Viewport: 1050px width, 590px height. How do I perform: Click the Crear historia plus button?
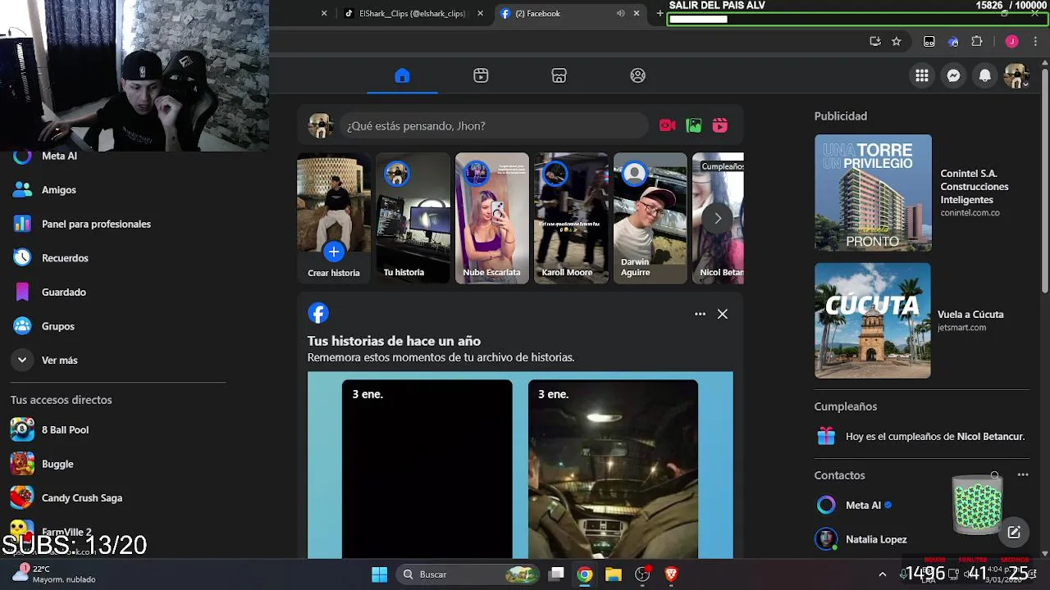coord(334,252)
